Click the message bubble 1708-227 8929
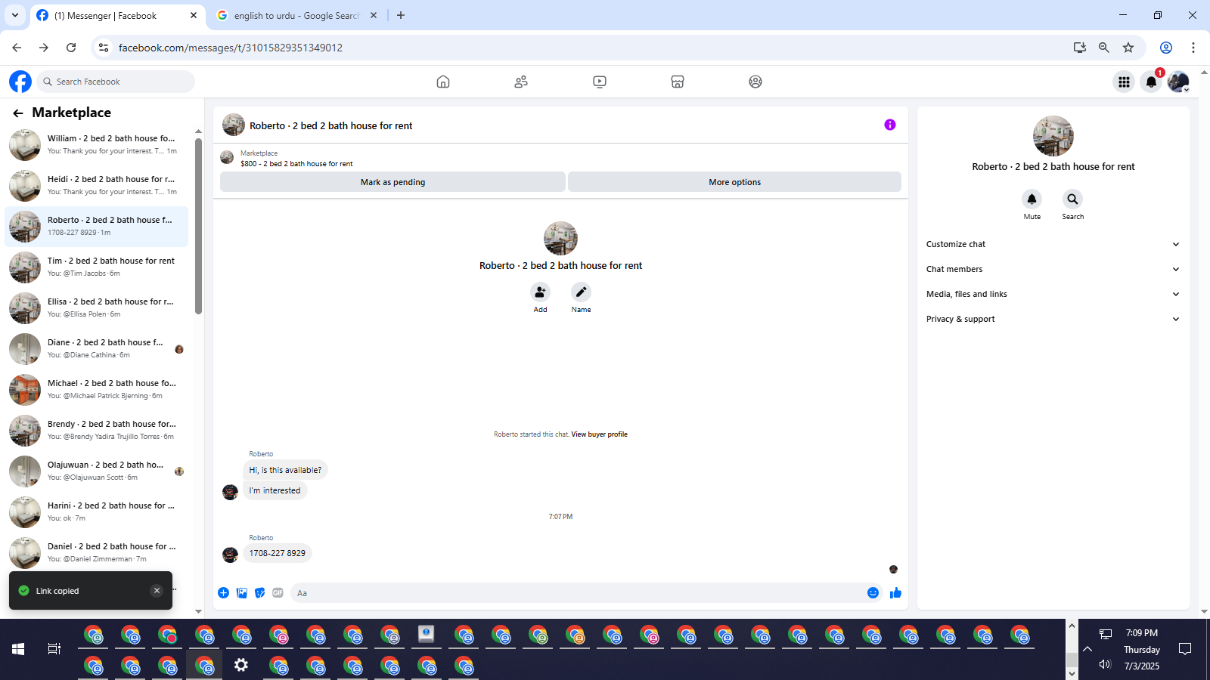Screen dimensions: 1210x680 pyautogui.click(x=278, y=553)
